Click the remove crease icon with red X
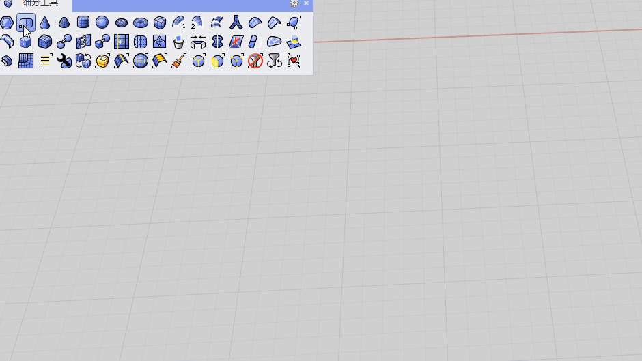 (x=236, y=42)
